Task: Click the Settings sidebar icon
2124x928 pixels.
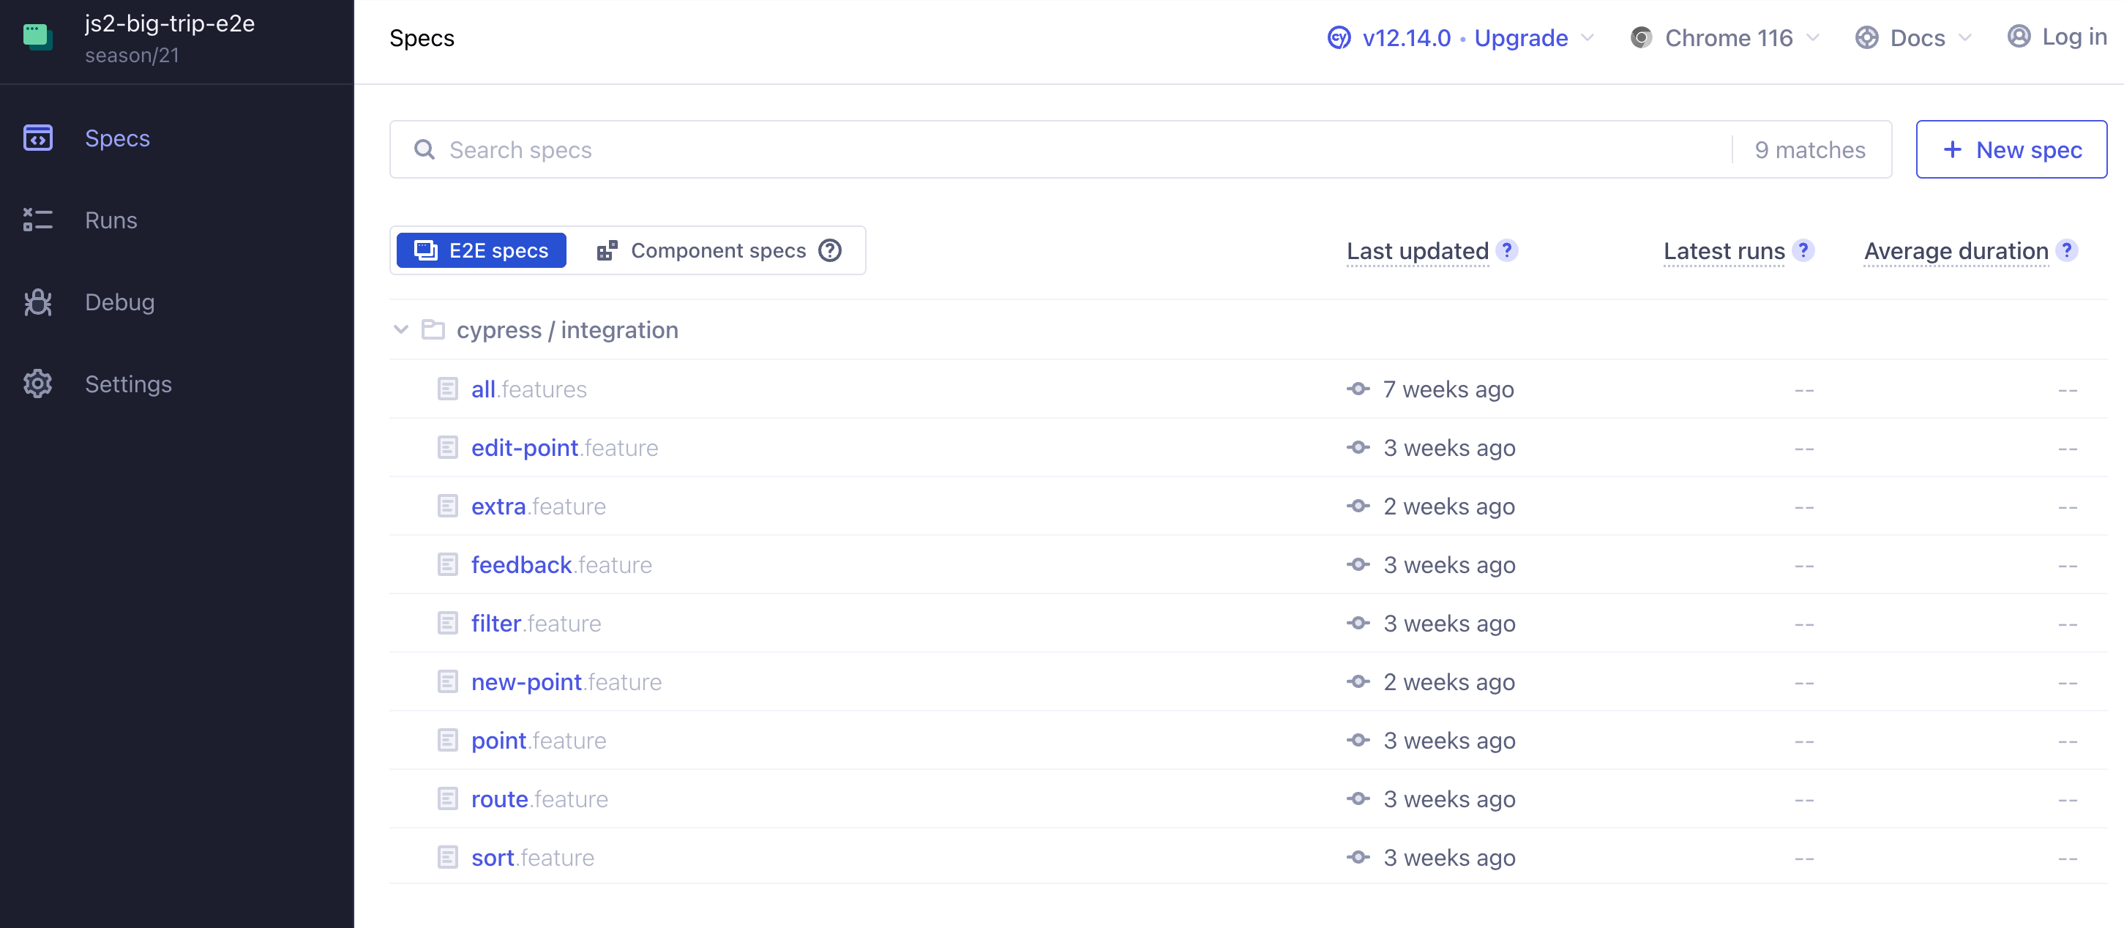Action: coord(40,383)
